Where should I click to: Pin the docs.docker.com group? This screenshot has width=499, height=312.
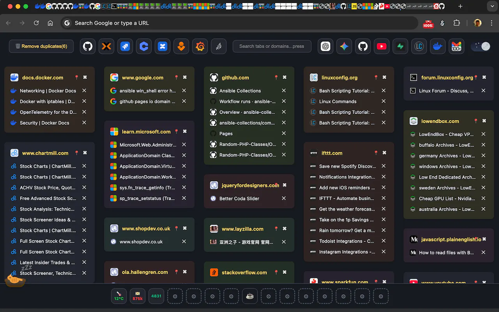coord(76,78)
